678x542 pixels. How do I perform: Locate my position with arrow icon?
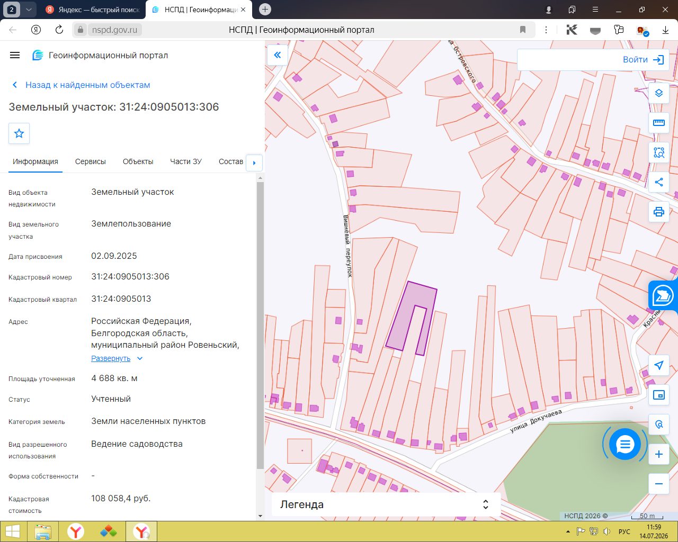coord(659,365)
